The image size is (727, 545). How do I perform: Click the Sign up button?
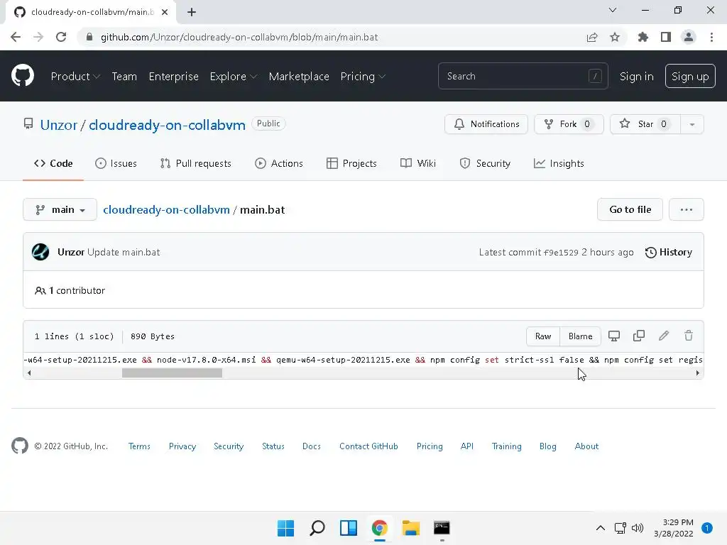point(690,76)
